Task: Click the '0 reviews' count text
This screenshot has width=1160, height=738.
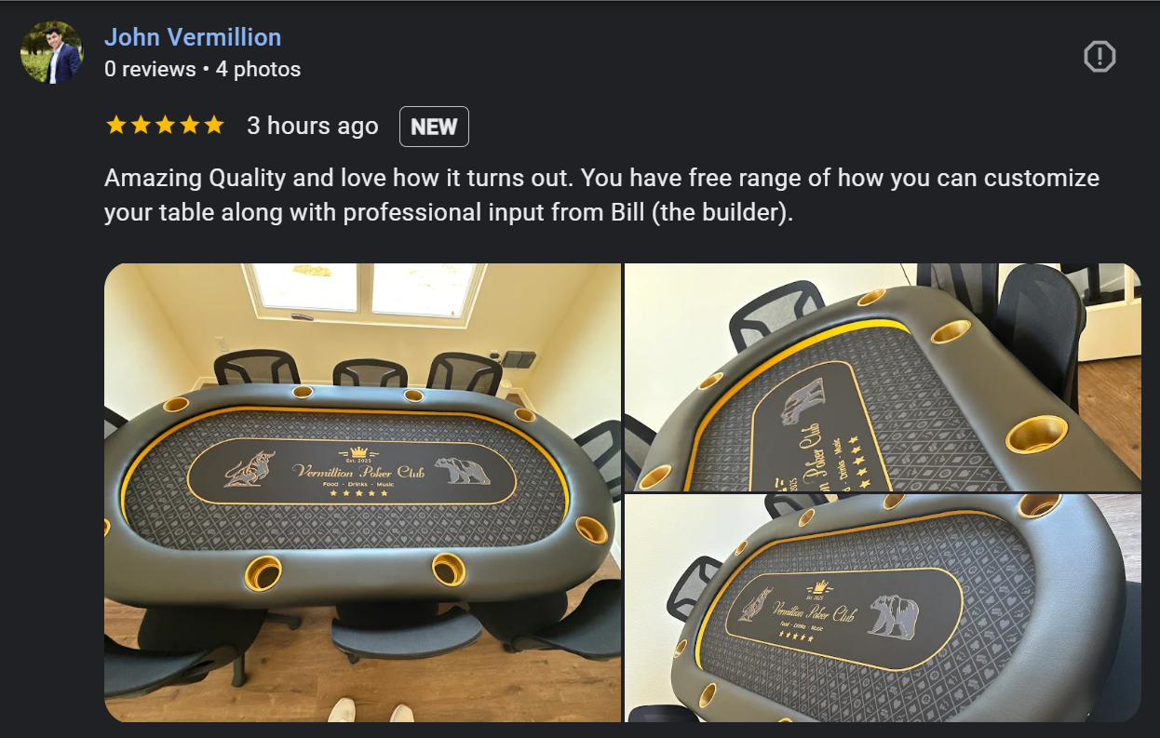Action: [x=150, y=69]
